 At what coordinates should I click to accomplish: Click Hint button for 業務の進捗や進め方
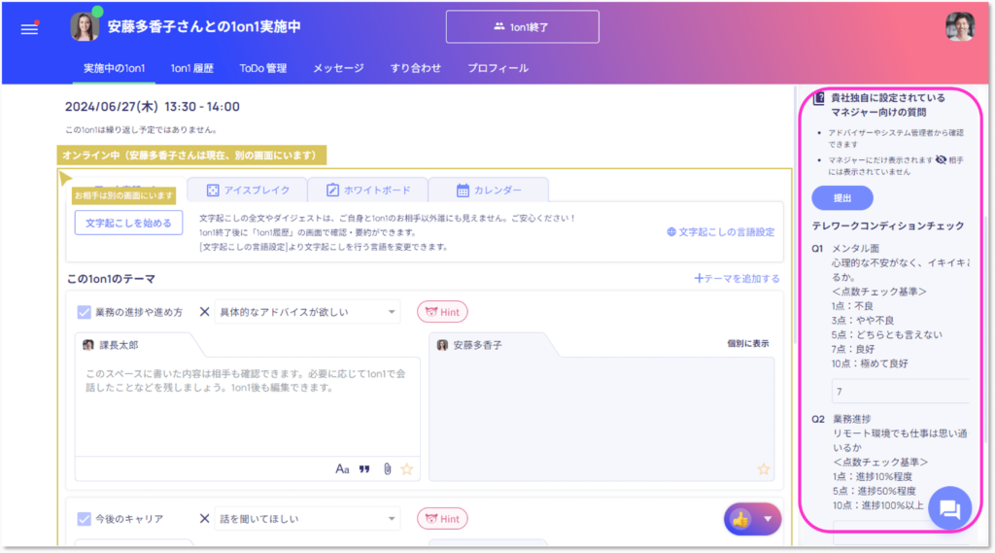click(442, 312)
